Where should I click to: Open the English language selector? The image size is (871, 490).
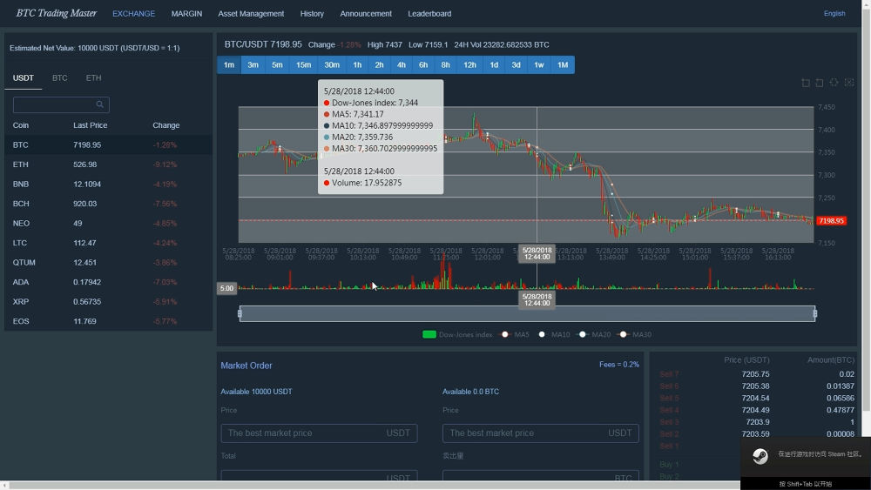tap(834, 14)
